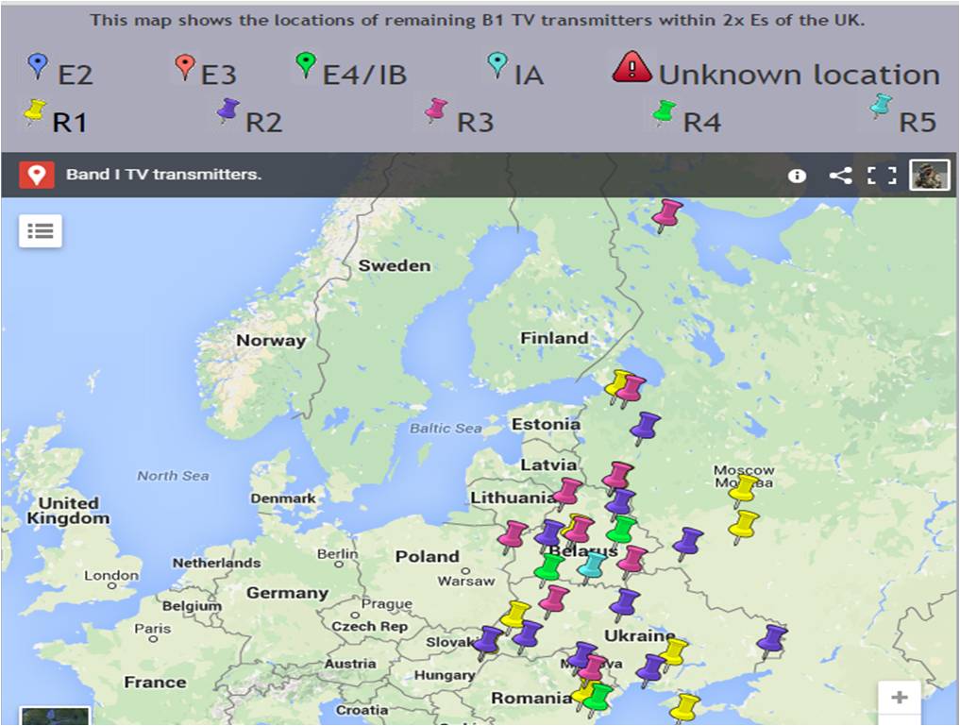This screenshot has width=960, height=726.
Task: Click the 'Estonia' map label
Action: click(x=546, y=424)
